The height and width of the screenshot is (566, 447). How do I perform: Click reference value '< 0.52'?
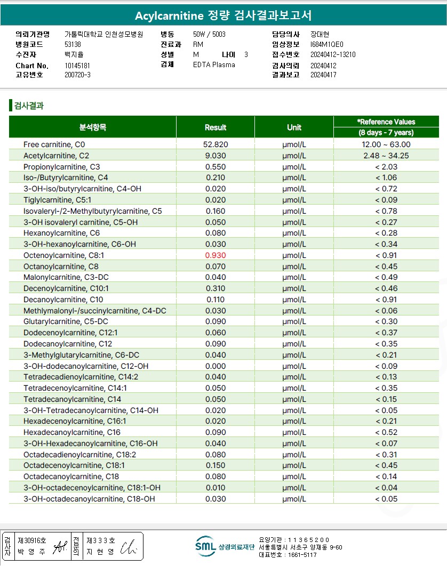click(386, 432)
